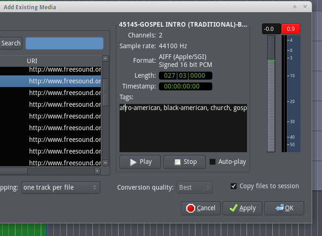Confirm import with the OK button
The height and width of the screenshot is (236, 322).
pyautogui.click(x=284, y=208)
